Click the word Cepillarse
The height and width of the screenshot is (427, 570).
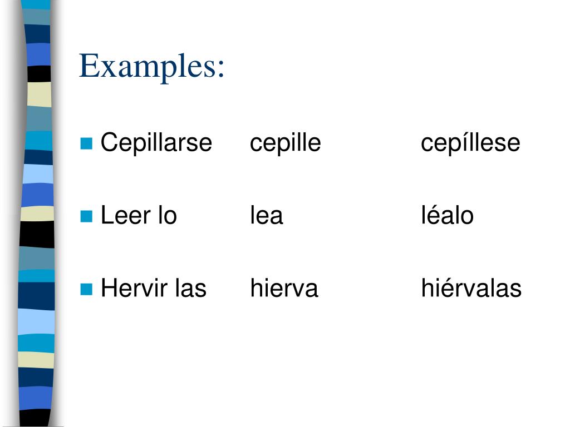click(x=156, y=142)
